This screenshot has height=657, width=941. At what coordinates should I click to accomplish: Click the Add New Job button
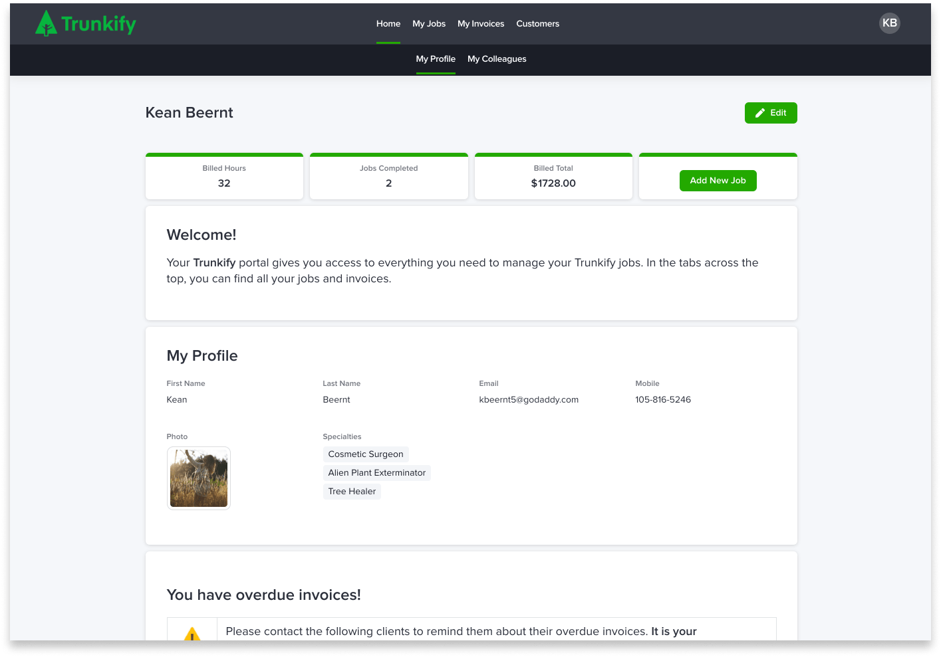coord(718,181)
